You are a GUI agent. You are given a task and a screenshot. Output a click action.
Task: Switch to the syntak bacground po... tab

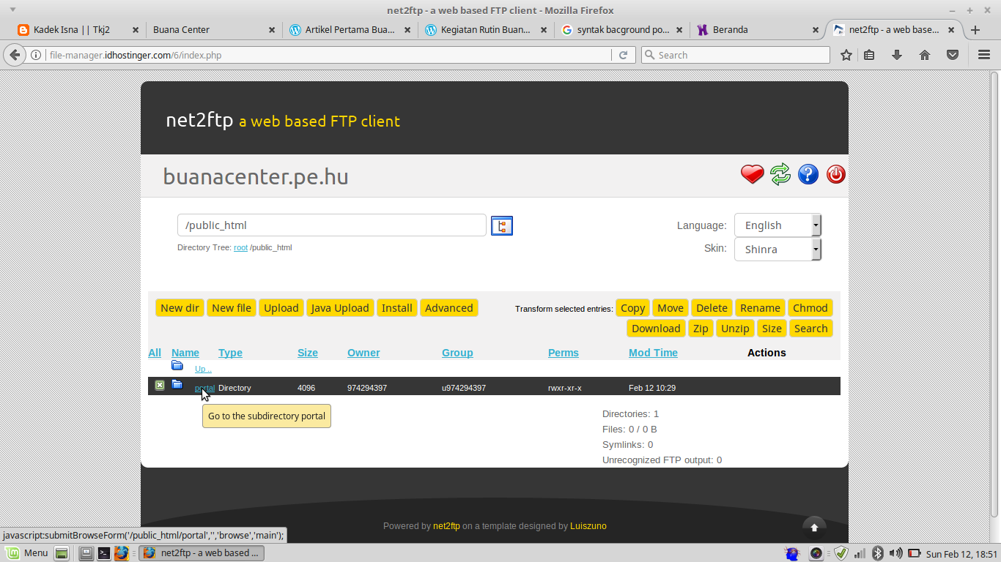coord(623,30)
